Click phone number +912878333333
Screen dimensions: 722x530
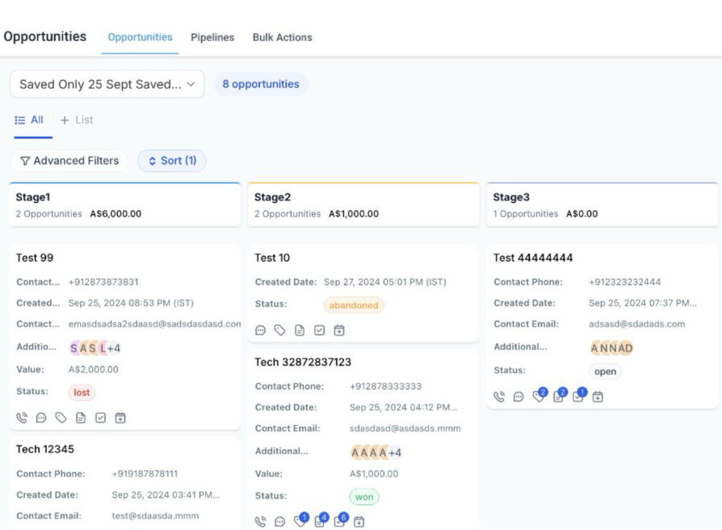(385, 386)
